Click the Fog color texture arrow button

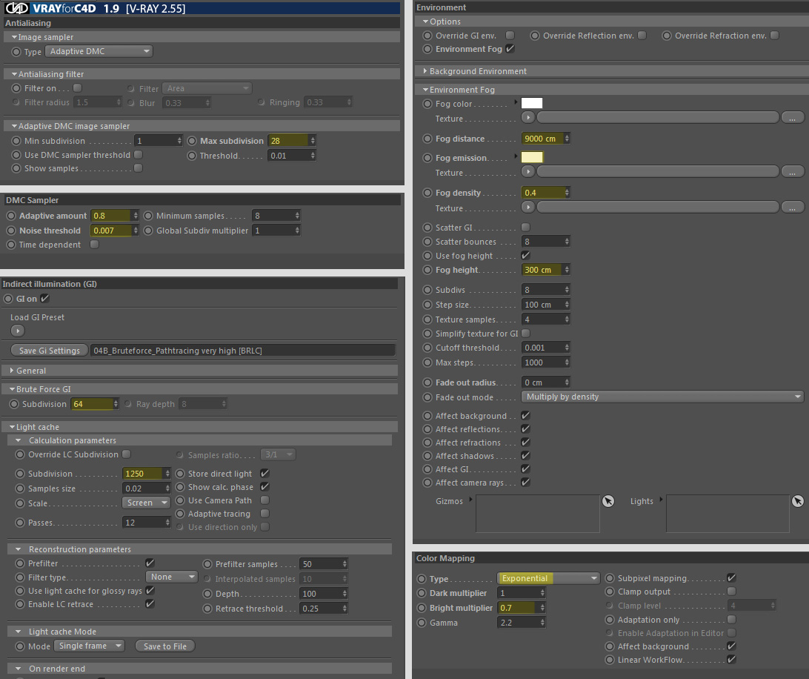(527, 118)
